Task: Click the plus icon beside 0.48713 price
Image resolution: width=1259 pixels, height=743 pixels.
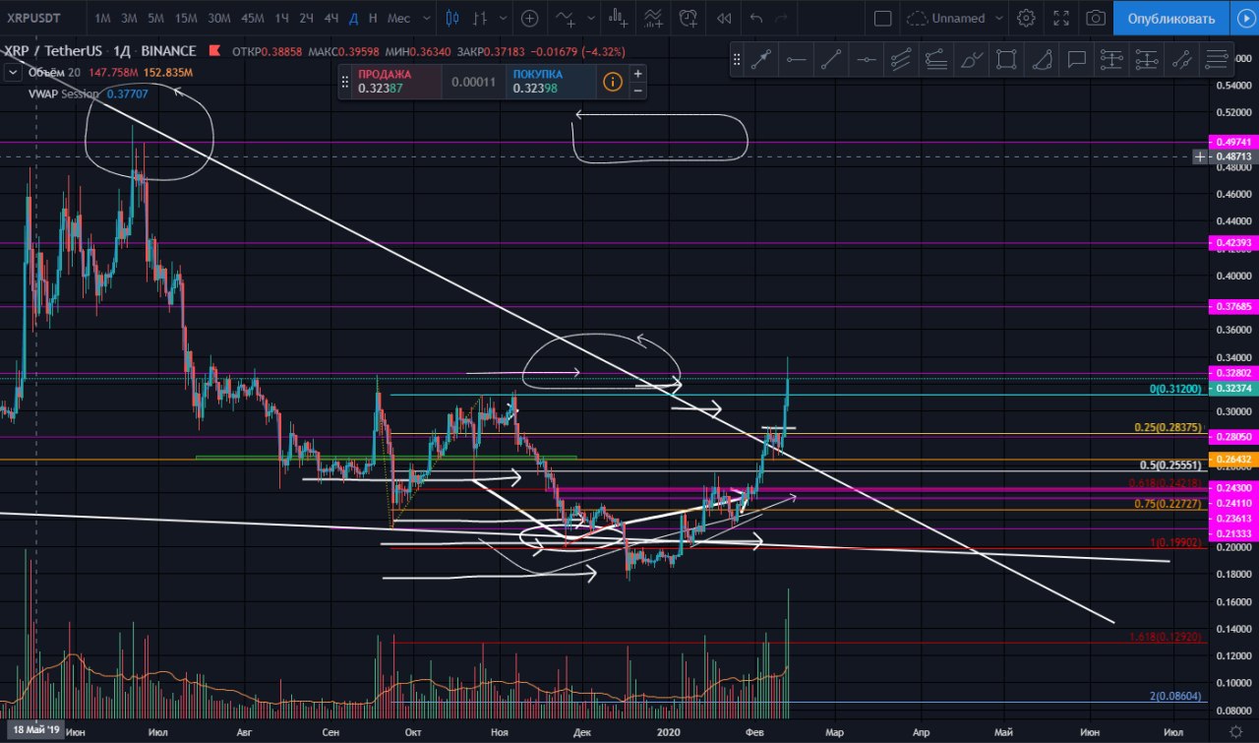Action: (x=1200, y=156)
